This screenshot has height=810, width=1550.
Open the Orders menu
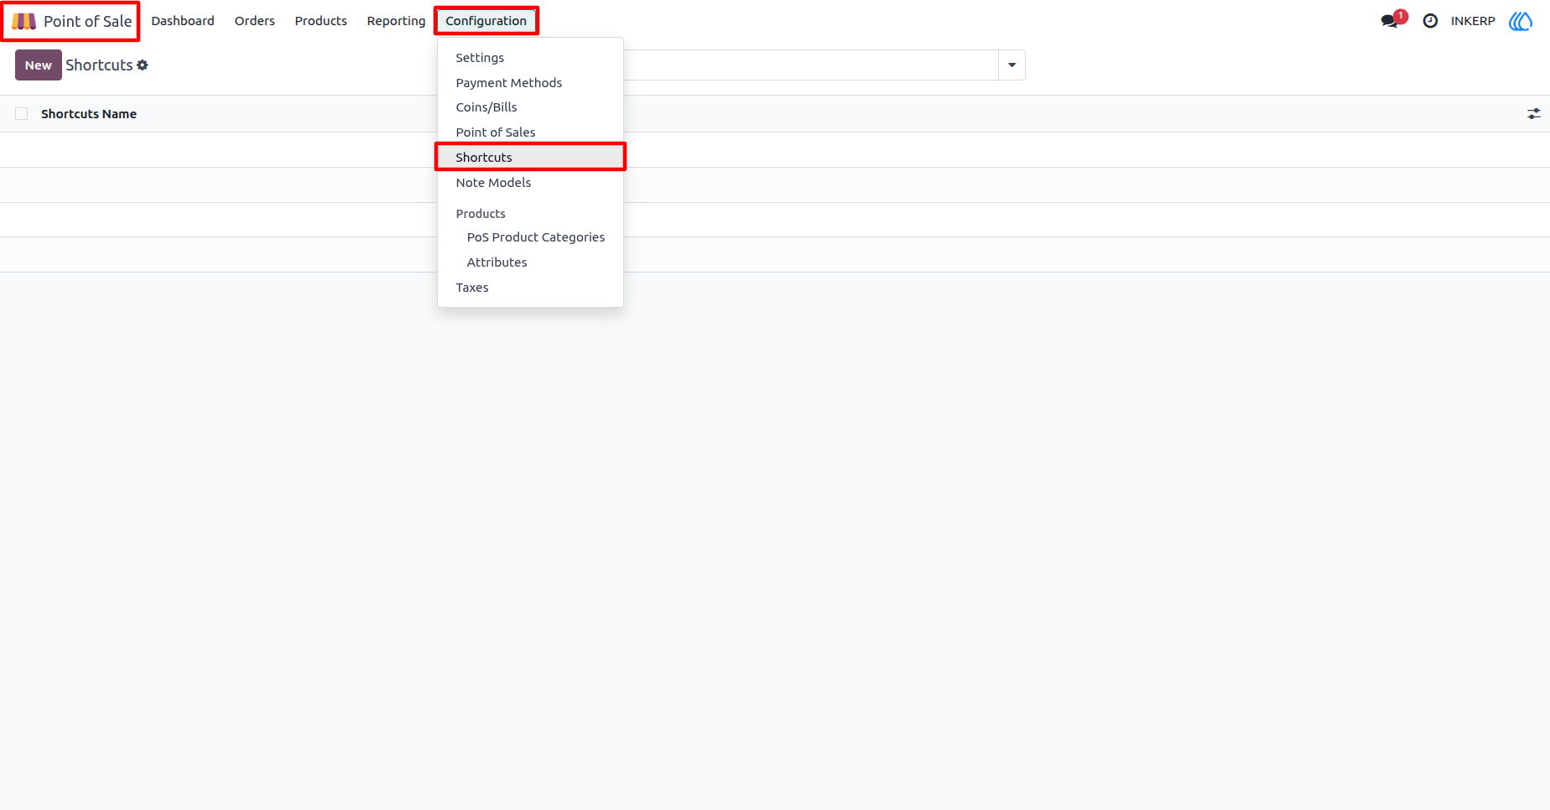(255, 21)
